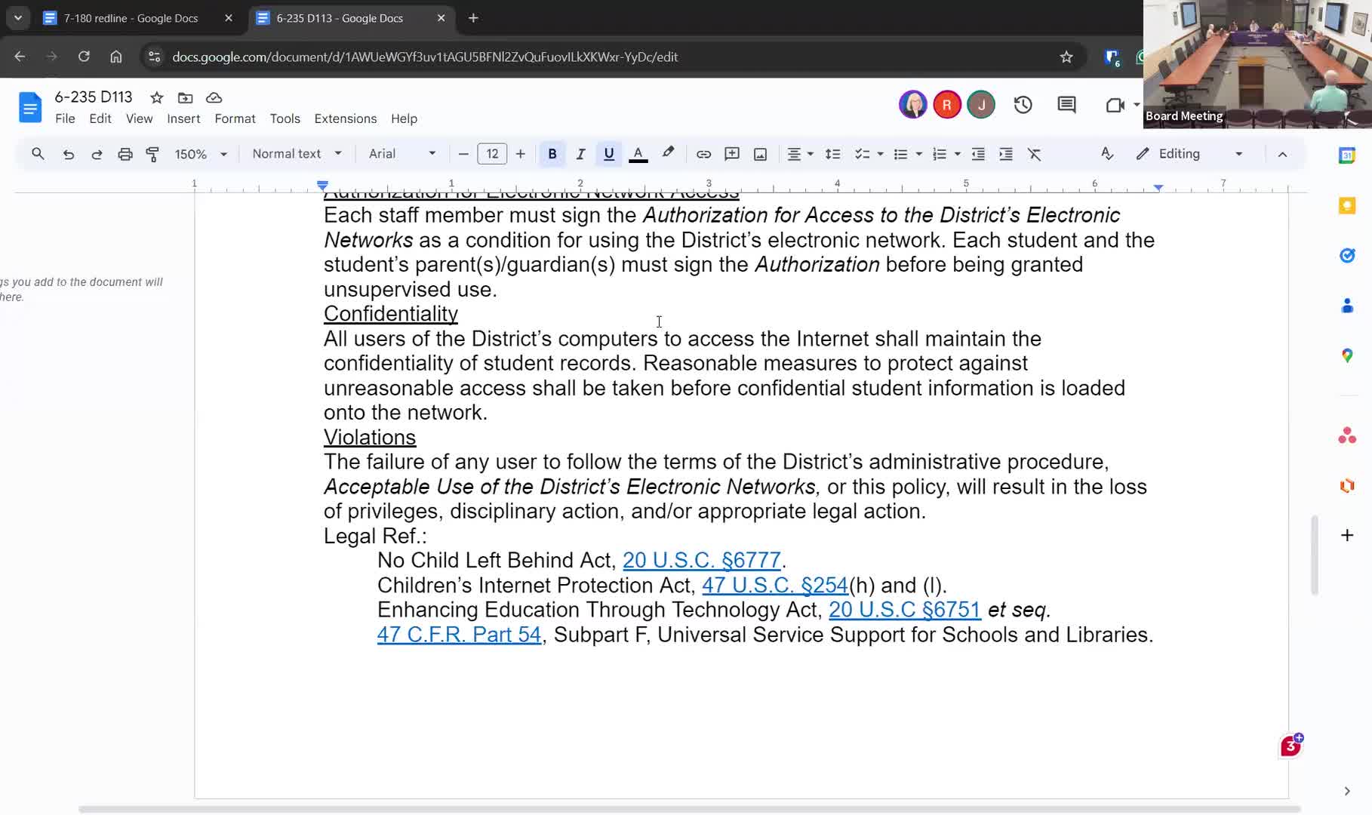Toggle underline formatting

coord(608,154)
